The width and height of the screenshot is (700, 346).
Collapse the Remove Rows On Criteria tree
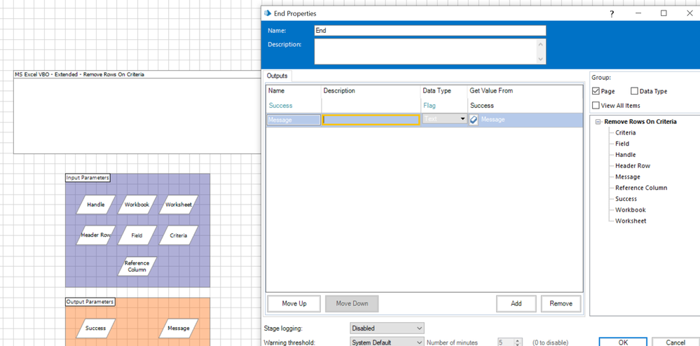pyautogui.click(x=598, y=122)
